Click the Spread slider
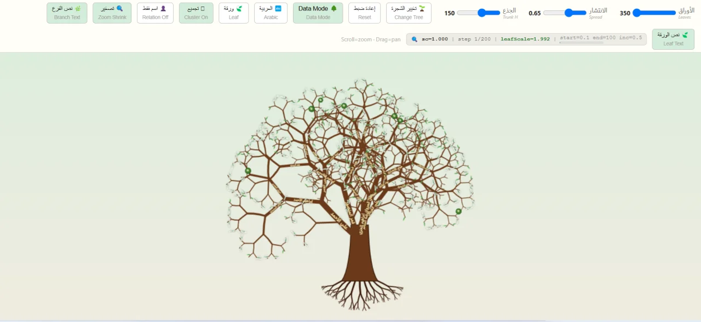 pos(565,13)
